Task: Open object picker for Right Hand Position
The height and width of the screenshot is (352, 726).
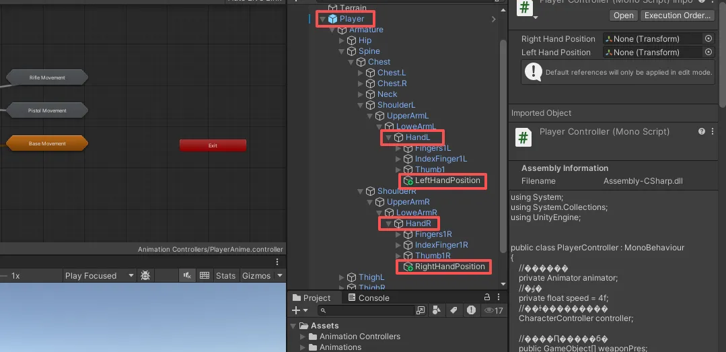Action: [708, 39]
